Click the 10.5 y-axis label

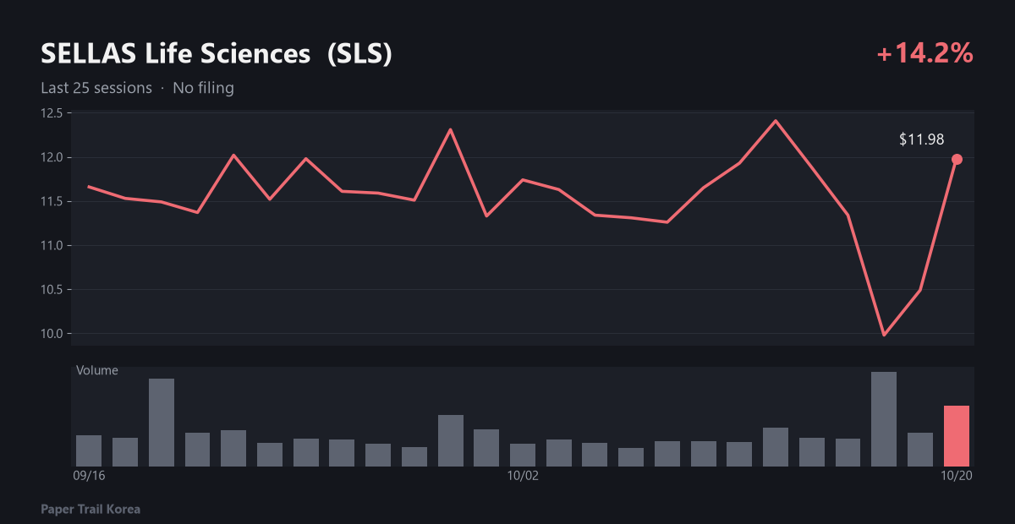click(52, 289)
